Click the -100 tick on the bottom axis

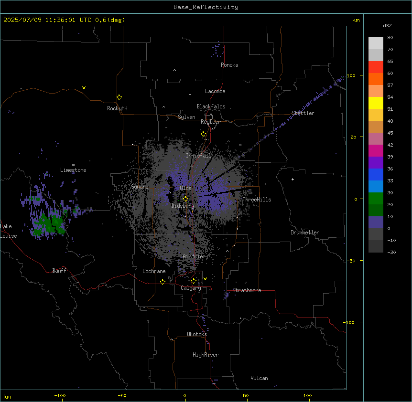click(x=60, y=395)
